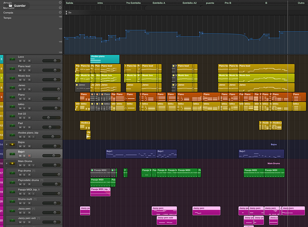Select the pink Pasaje MIDI_bip_1 region
Screen dimensions: 308x227
coord(100,192)
